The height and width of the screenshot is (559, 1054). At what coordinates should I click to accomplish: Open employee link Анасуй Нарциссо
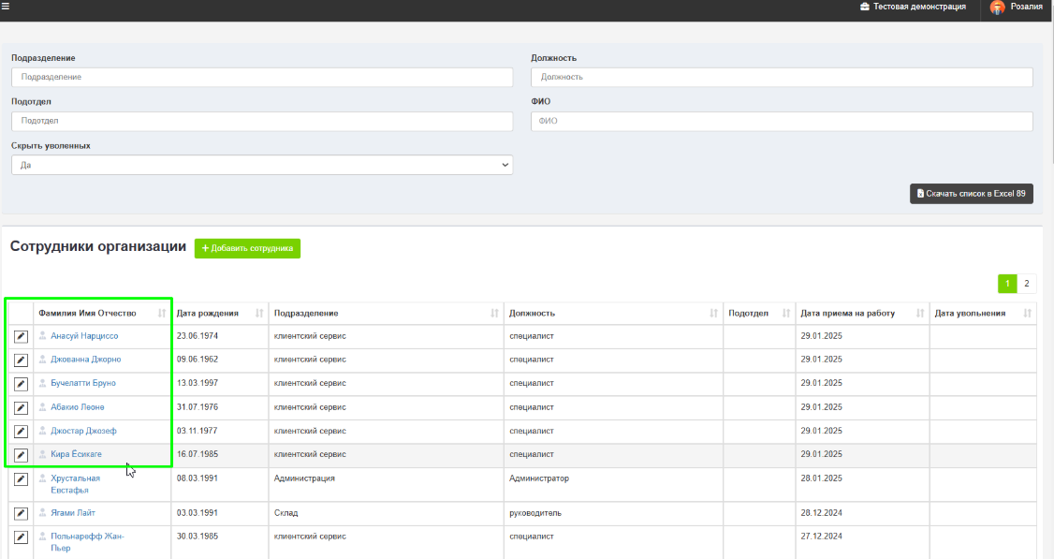point(84,335)
